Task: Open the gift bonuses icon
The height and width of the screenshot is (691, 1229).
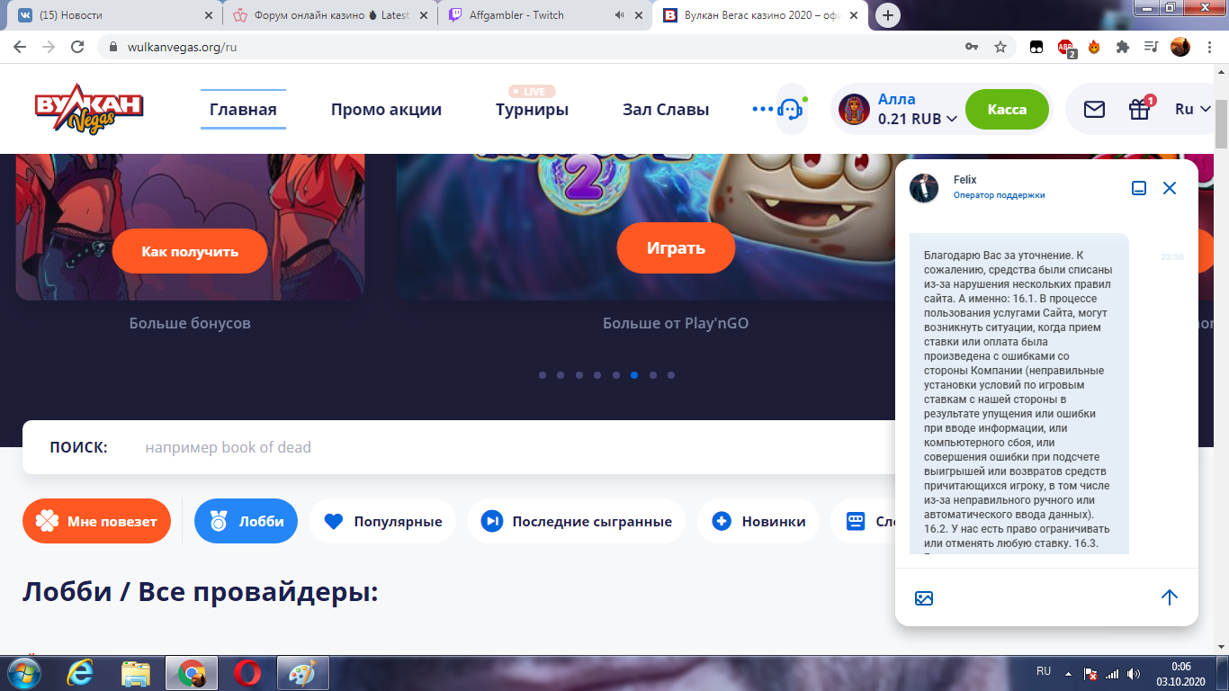Action: tap(1140, 109)
